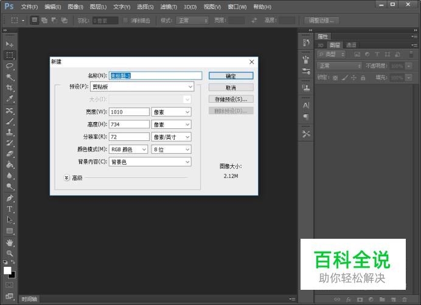Choose the Crop tool
Viewport: 421px width, 305px height.
click(x=10, y=88)
